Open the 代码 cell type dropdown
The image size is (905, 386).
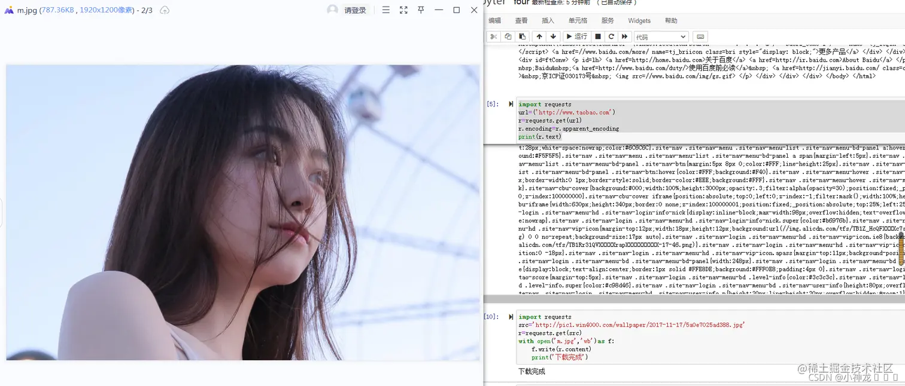(661, 36)
